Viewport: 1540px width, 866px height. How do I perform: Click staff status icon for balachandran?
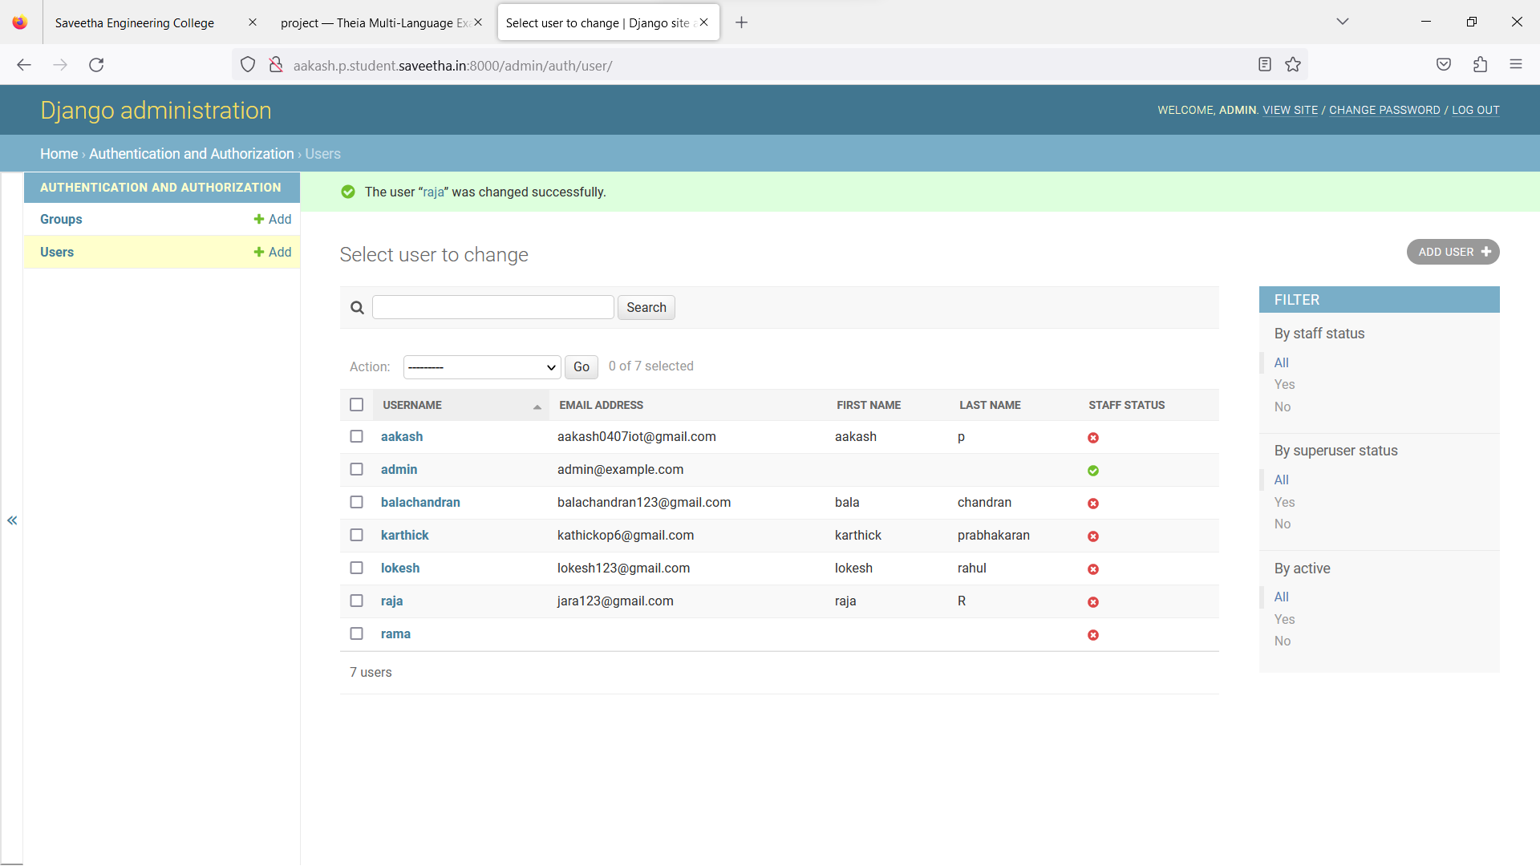tap(1093, 504)
